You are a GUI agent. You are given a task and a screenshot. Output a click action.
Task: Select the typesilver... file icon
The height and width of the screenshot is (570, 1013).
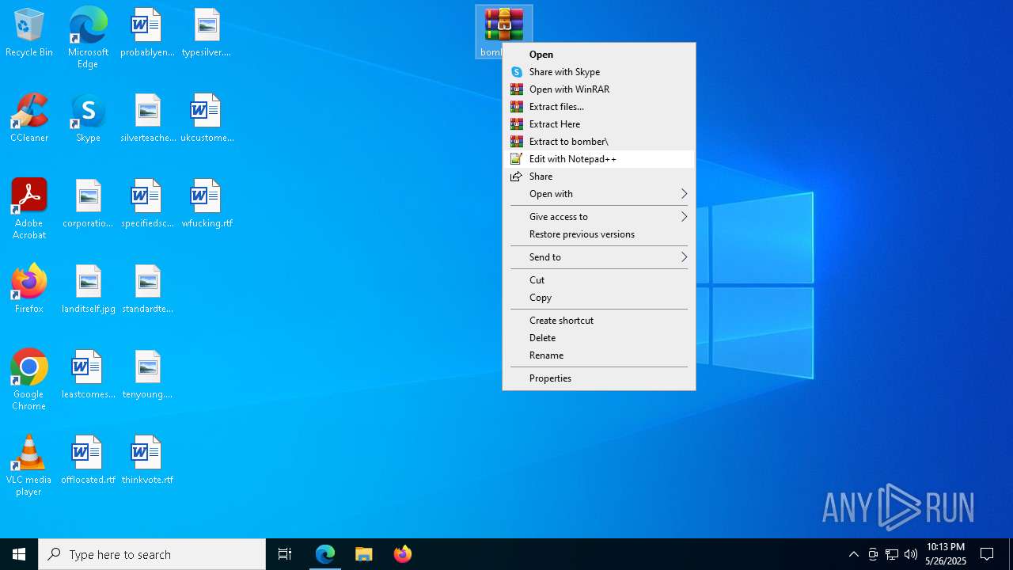207,33
